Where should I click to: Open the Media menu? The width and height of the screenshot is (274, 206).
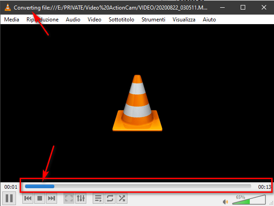[11, 20]
